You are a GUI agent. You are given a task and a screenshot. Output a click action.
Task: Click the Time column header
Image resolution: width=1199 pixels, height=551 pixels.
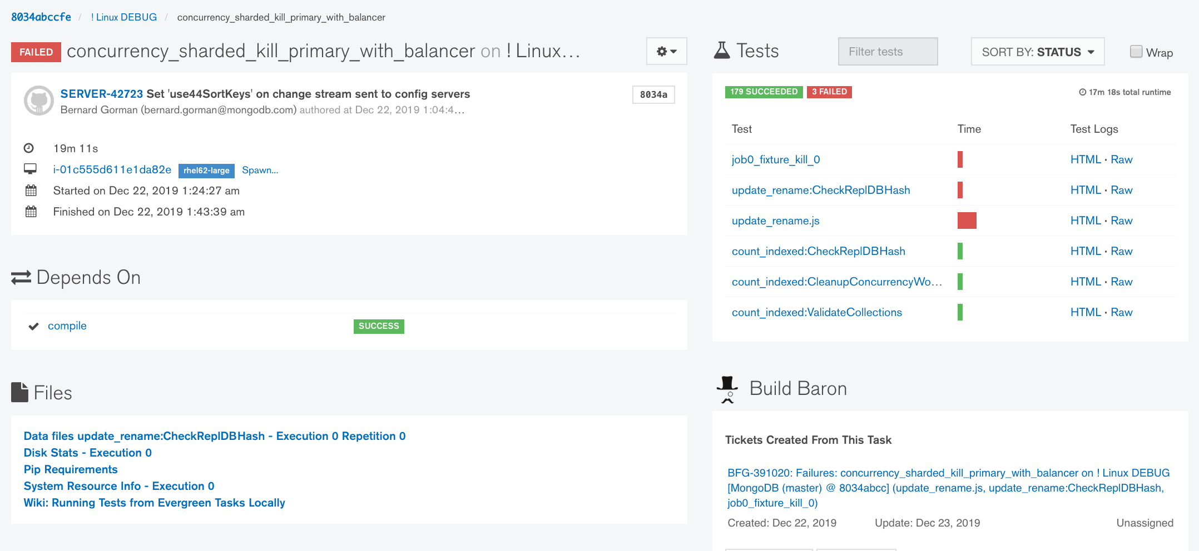969,129
